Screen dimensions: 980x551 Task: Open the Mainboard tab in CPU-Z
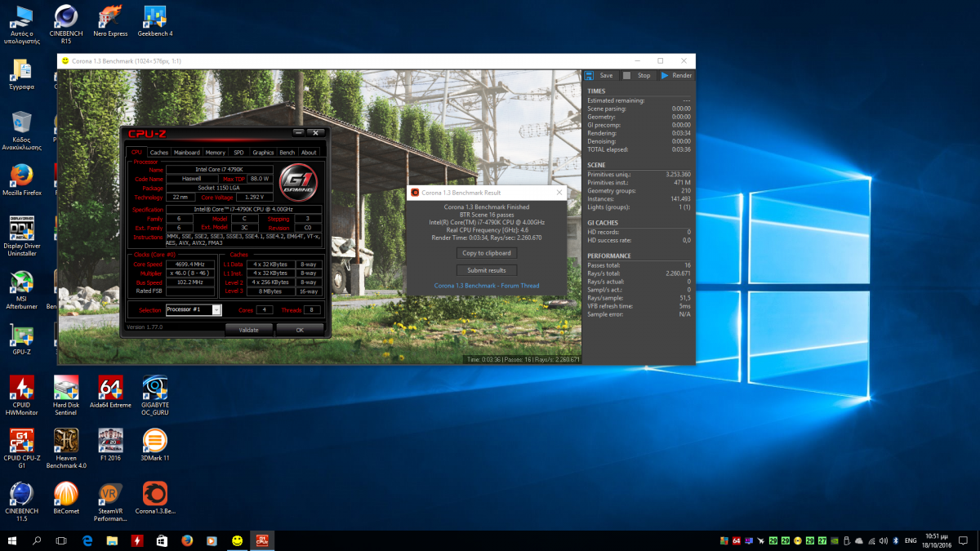[187, 153]
